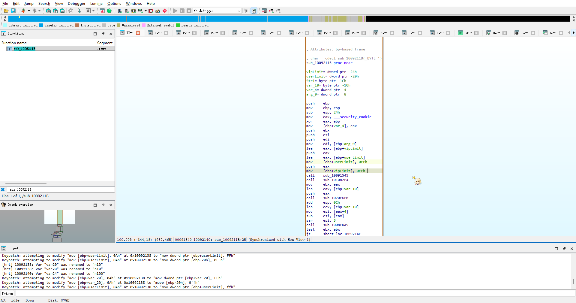Open the Debugger menu

click(76, 4)
